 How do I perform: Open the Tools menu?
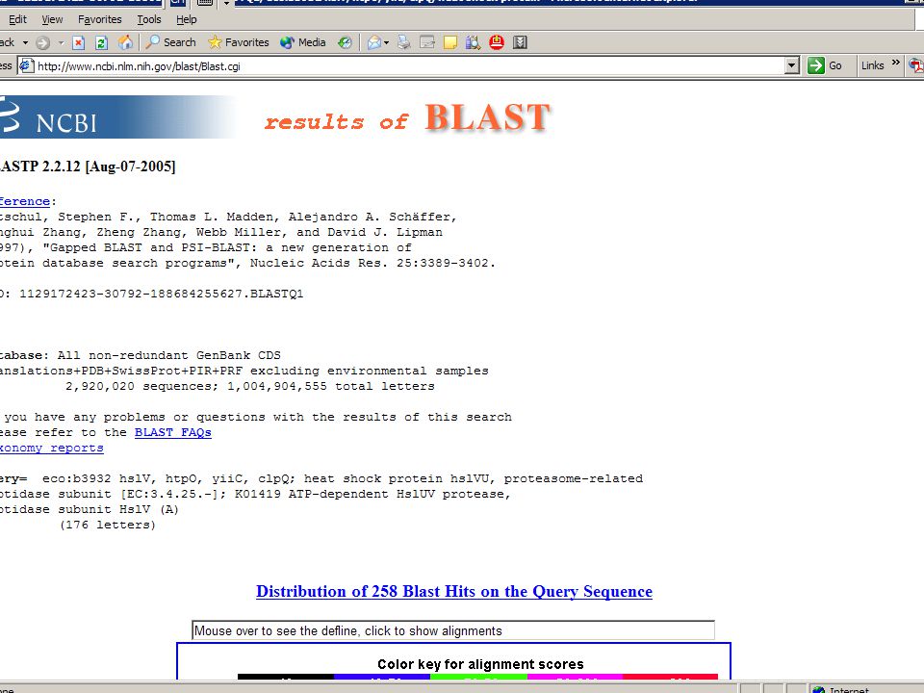(149, 19)
